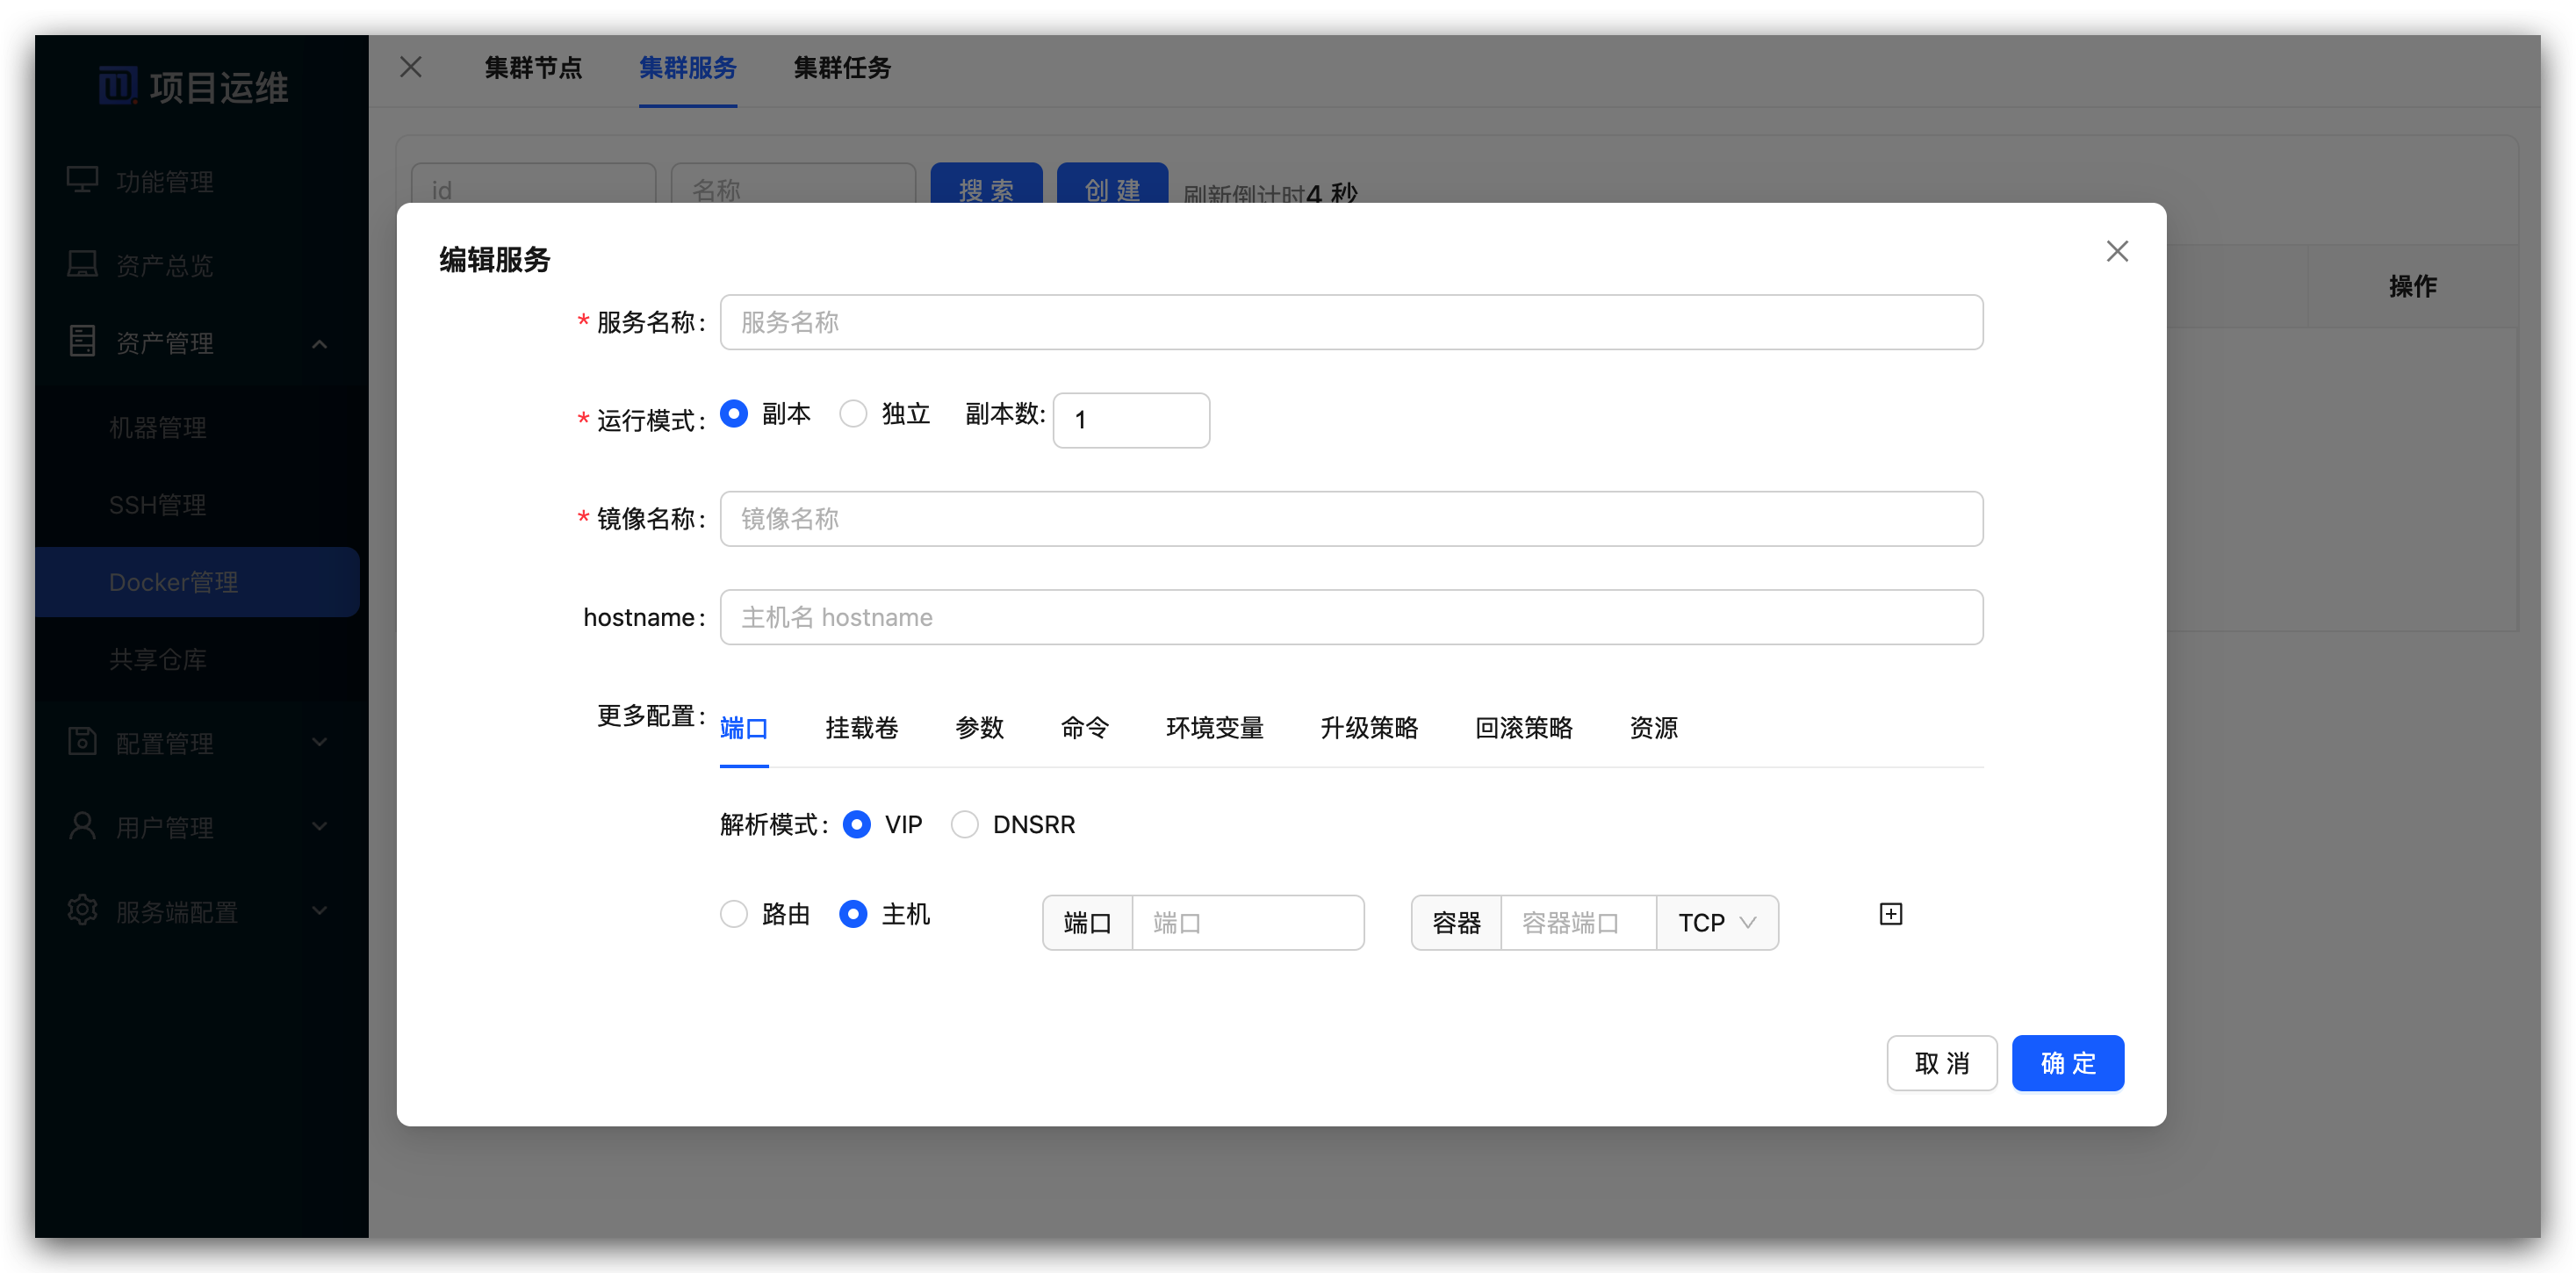Image resolution: width=2576 pixels, height=1273 pixels.
Task: Collapse the 资产管理 menu chevron
Action: (x=320, y=344)
